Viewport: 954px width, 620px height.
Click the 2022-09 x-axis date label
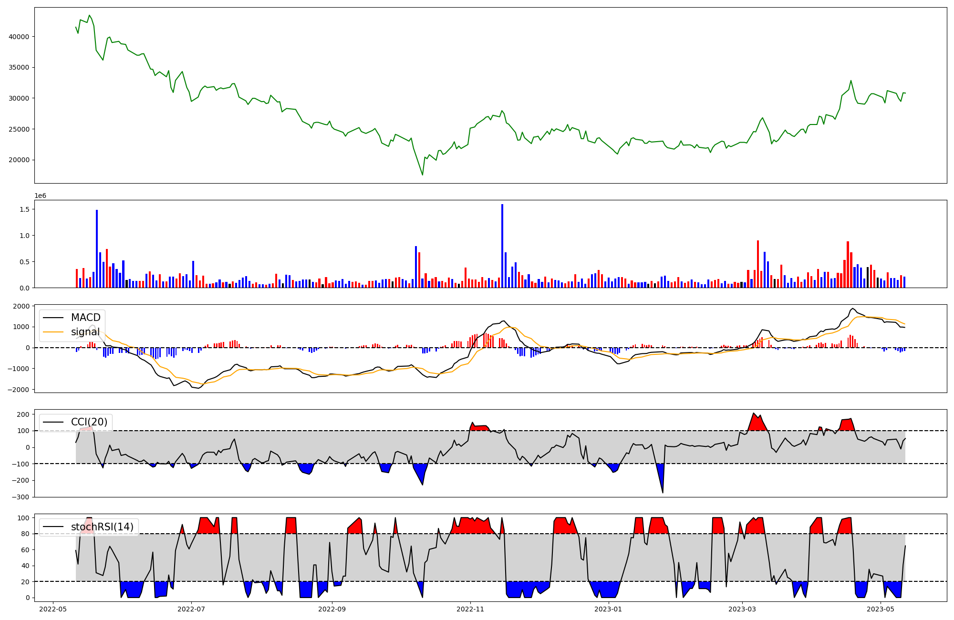[x=332, y=609]
